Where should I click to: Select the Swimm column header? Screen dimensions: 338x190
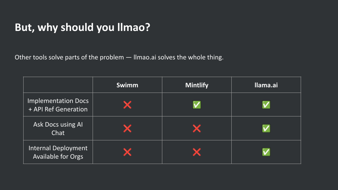tap(127, 85)
